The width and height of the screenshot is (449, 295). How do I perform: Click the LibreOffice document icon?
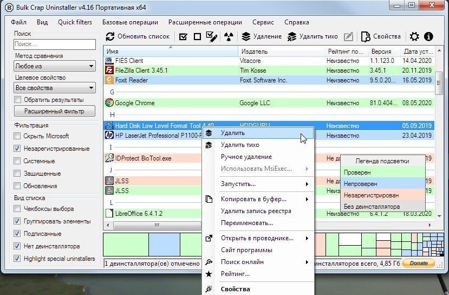coord(109,213)
